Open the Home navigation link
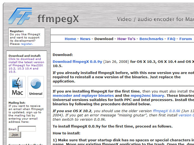This screenshot has height=145, width=194. point(70,39)
